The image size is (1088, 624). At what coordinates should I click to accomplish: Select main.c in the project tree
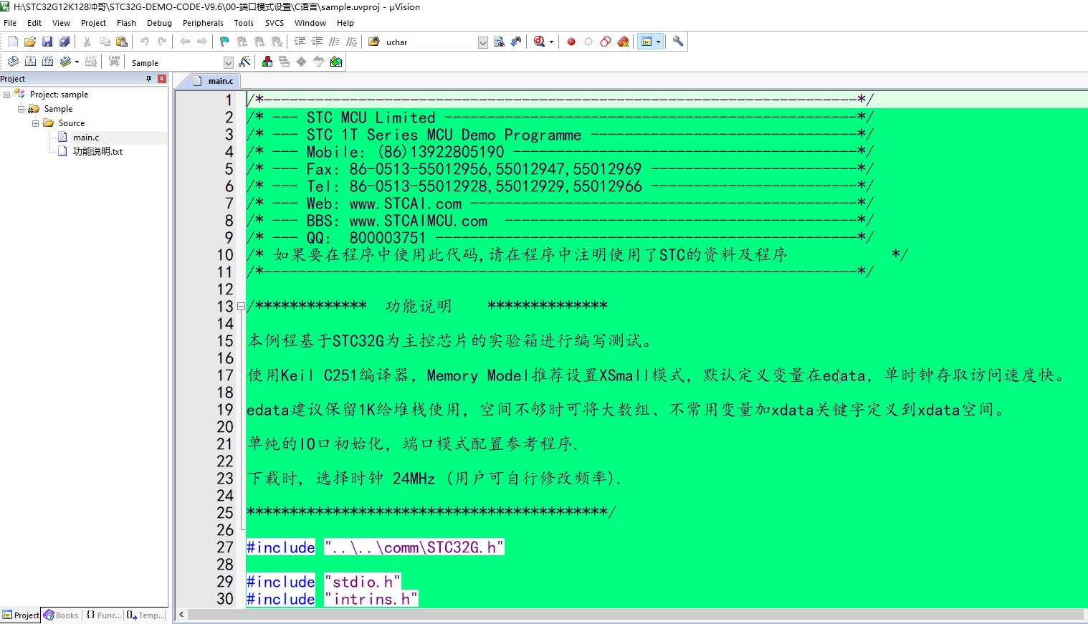(x=86, y=138)
